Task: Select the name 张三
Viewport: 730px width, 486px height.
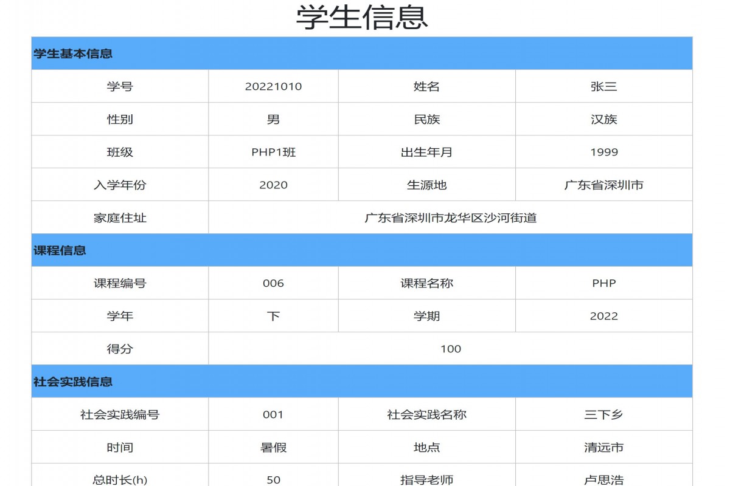Action: pyautogui.click(x=603, y=86)
